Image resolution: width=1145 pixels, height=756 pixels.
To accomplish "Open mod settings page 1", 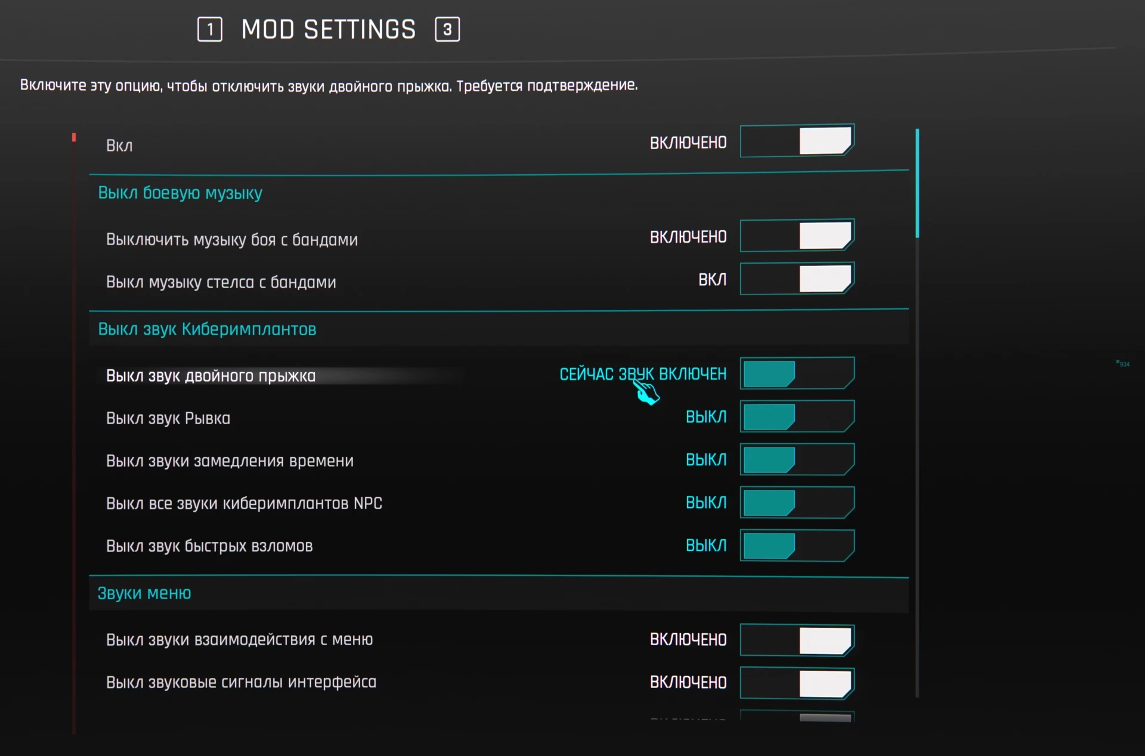I will point(210,29).
